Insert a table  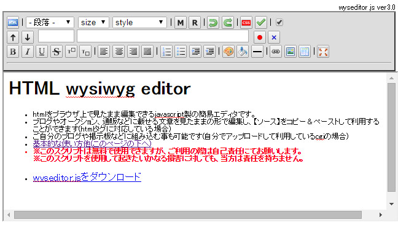click(305, 52)
